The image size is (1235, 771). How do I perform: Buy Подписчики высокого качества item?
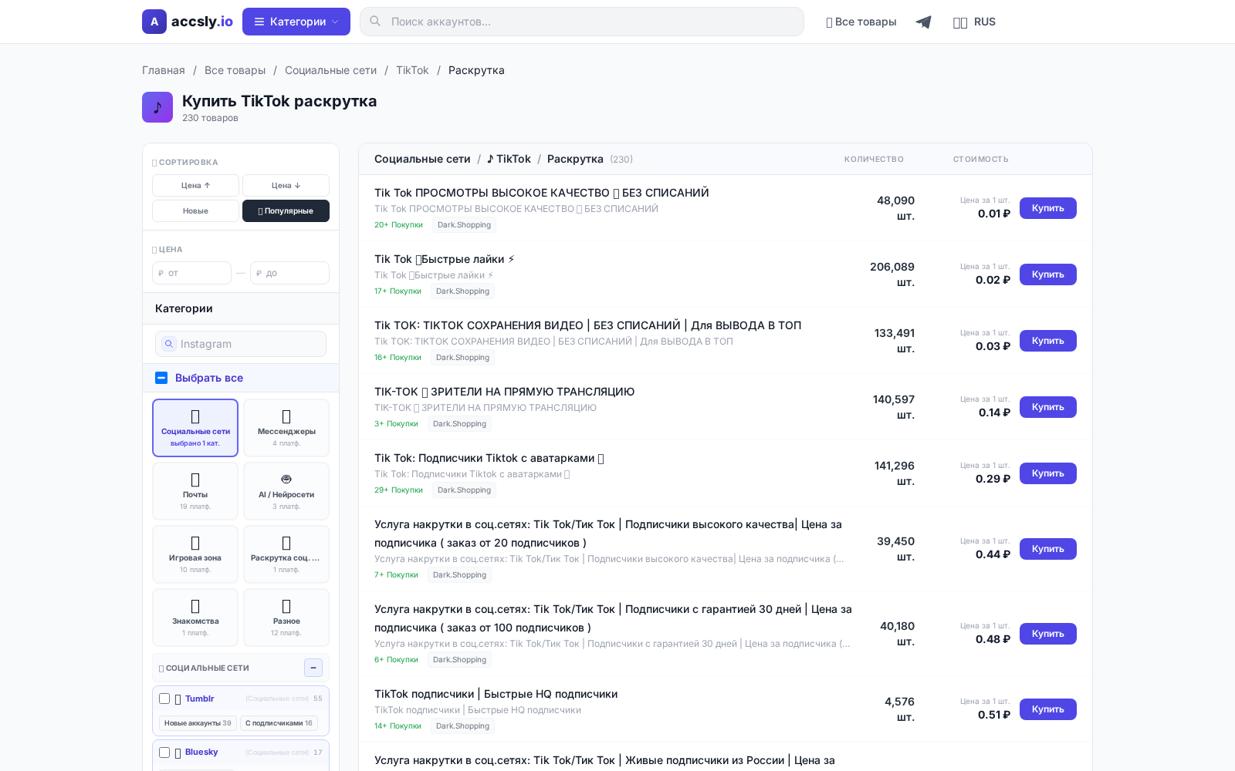pos(1048,549)
